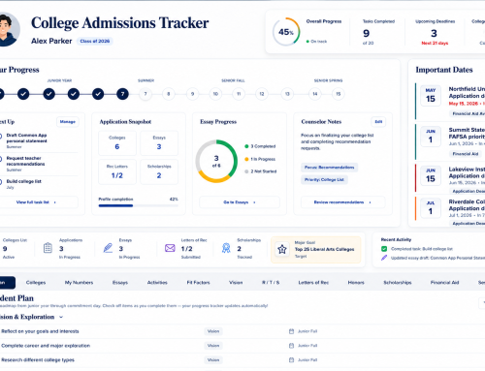
Task: Switch to the Colleges tab
Action: [36, 283]
